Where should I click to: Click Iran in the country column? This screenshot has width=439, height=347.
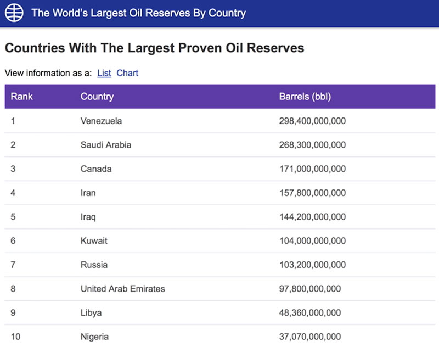coord(88,193)
